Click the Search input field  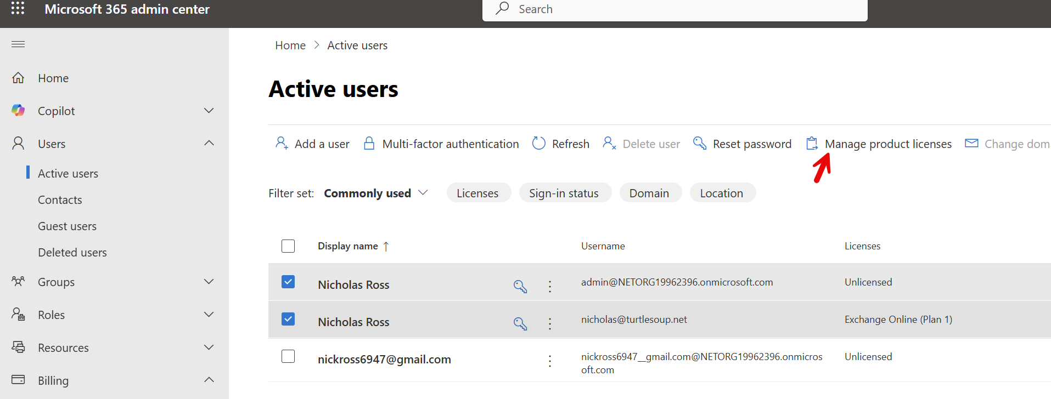[675, 9]
